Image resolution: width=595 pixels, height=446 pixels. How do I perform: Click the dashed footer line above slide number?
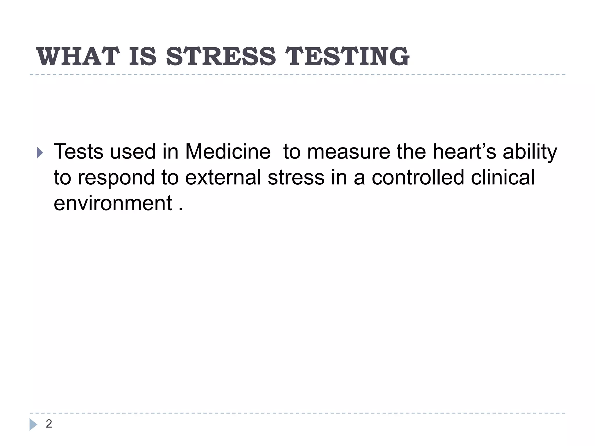[x=297, y=413]
